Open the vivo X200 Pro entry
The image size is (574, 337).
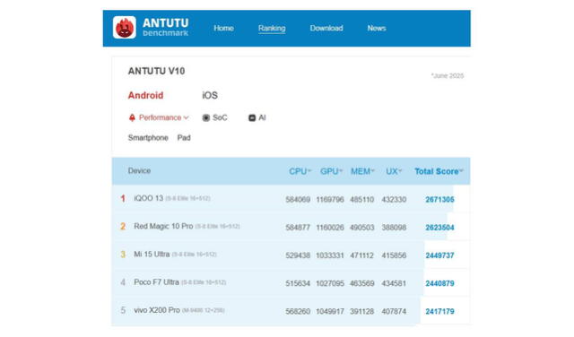(x=157, y=310)
